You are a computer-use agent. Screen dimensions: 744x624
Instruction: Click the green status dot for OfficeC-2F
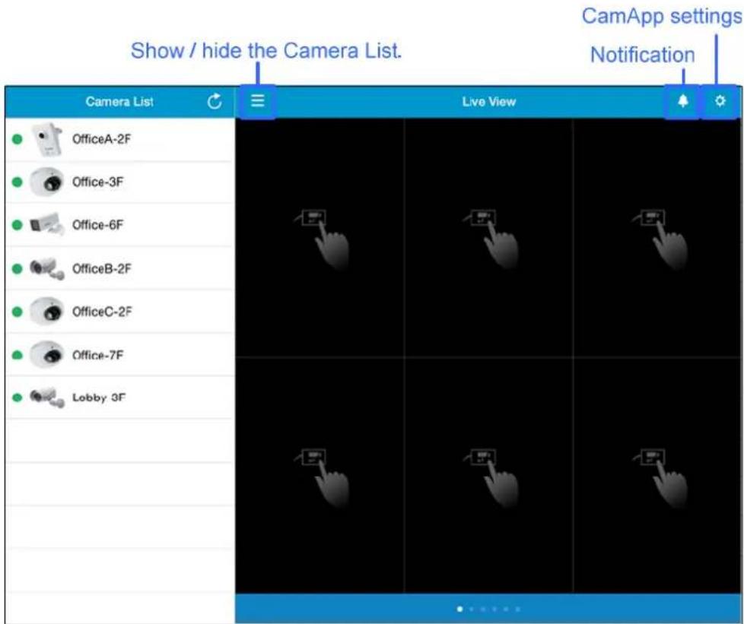tap(17, 312)
